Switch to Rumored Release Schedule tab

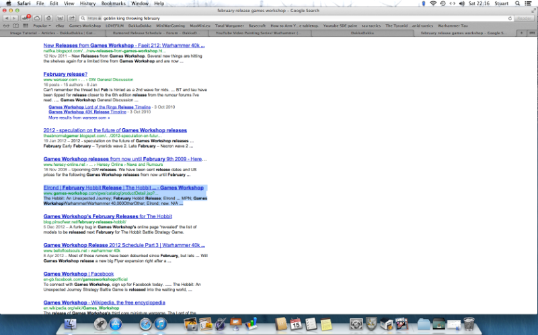pos(156,33)
